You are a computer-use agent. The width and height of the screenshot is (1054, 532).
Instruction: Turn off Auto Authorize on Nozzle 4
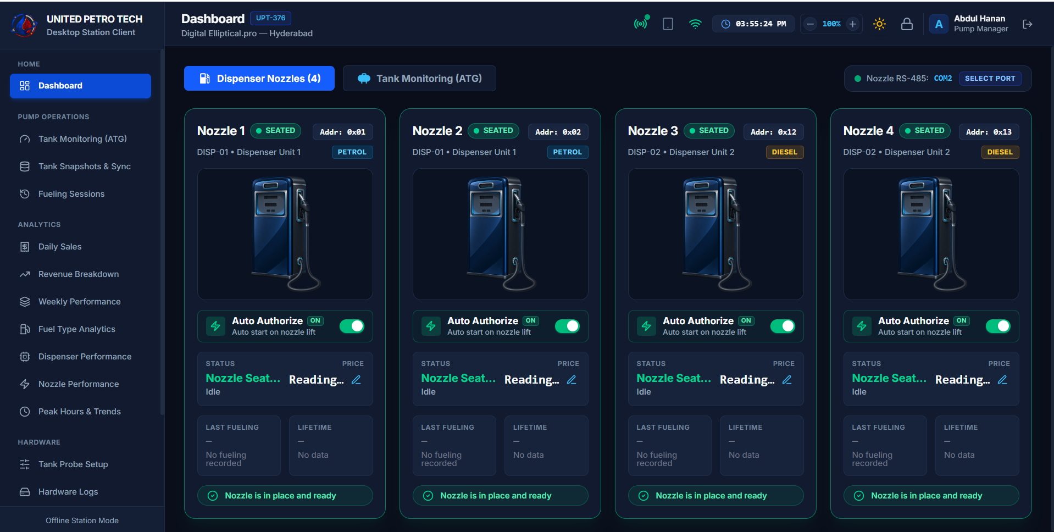998,326
